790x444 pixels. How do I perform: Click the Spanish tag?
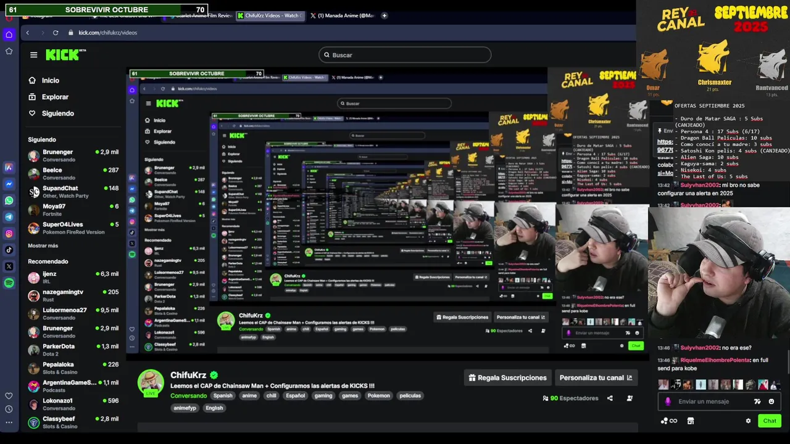tap(223, 396)
